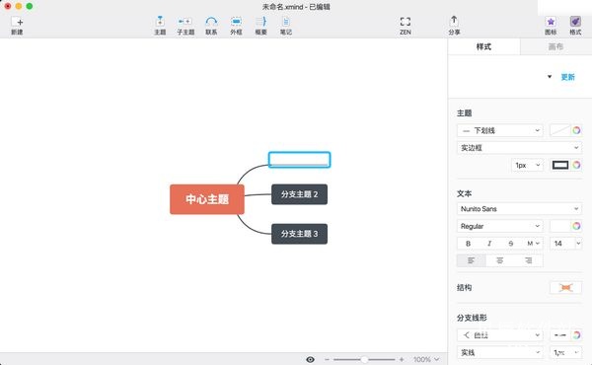The height and width of the screenshot is (365, 592).
Task: Insert a relationship with 联系 icon
Action: point(211,21)
